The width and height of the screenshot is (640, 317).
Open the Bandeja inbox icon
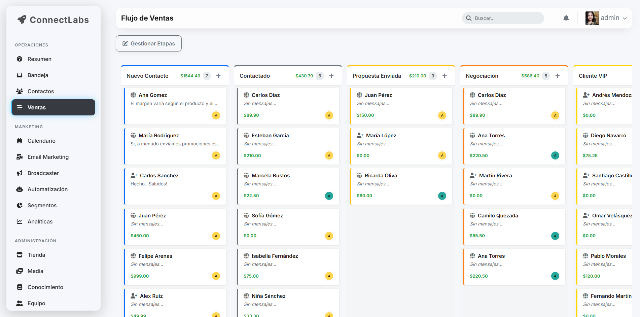[20, 75]
